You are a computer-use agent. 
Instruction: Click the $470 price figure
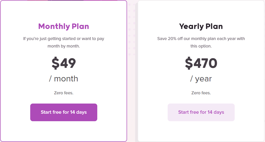tap(201, 63)
